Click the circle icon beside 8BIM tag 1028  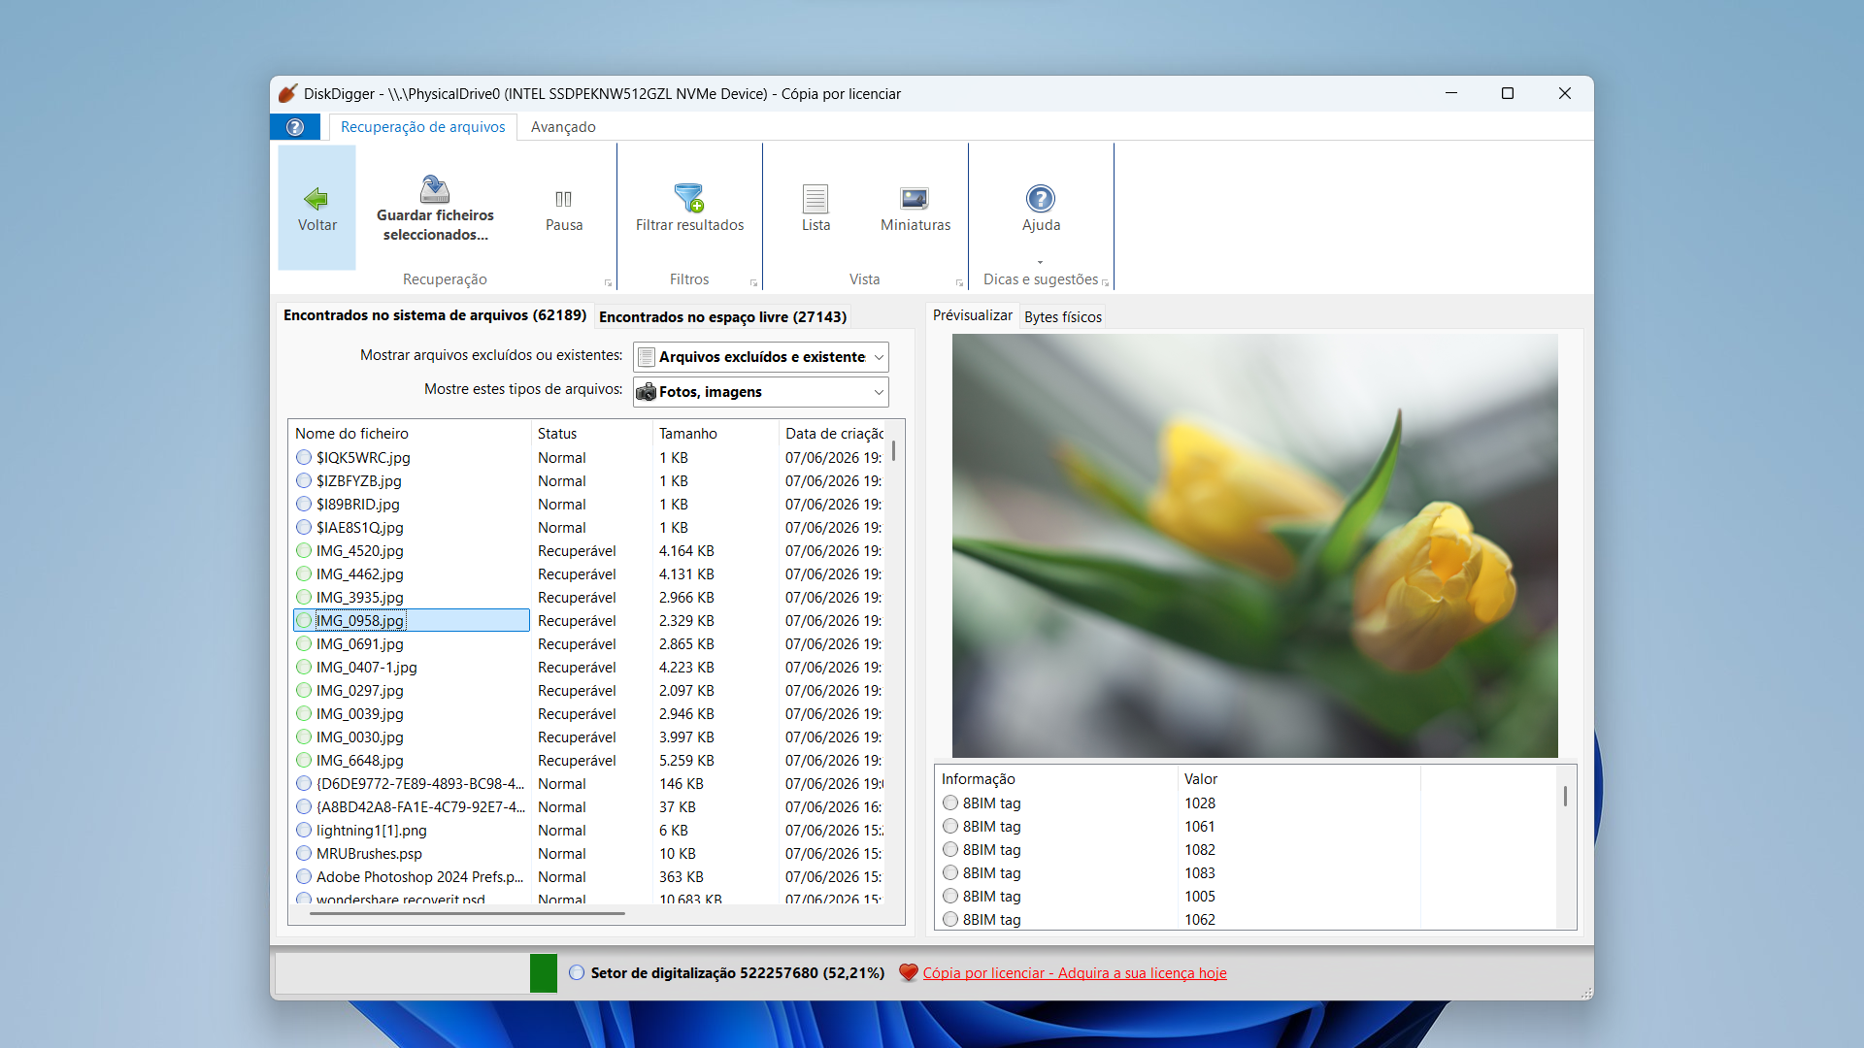pos(950,802)
